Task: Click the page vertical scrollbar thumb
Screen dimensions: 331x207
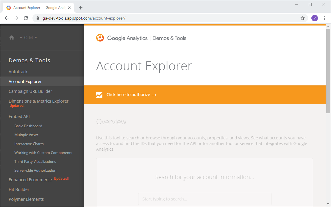Action: pos(328,71)
